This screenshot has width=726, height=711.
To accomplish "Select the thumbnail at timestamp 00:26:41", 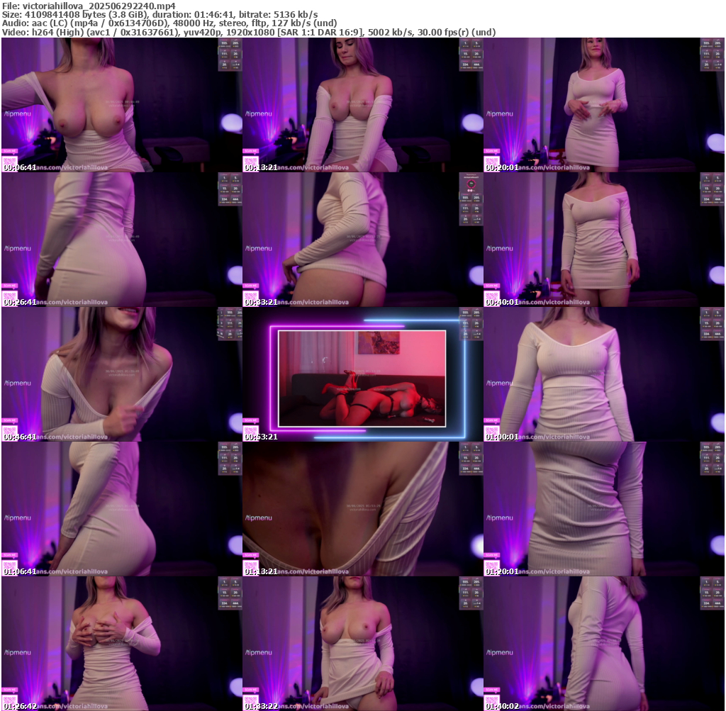I will click(121, 240).
